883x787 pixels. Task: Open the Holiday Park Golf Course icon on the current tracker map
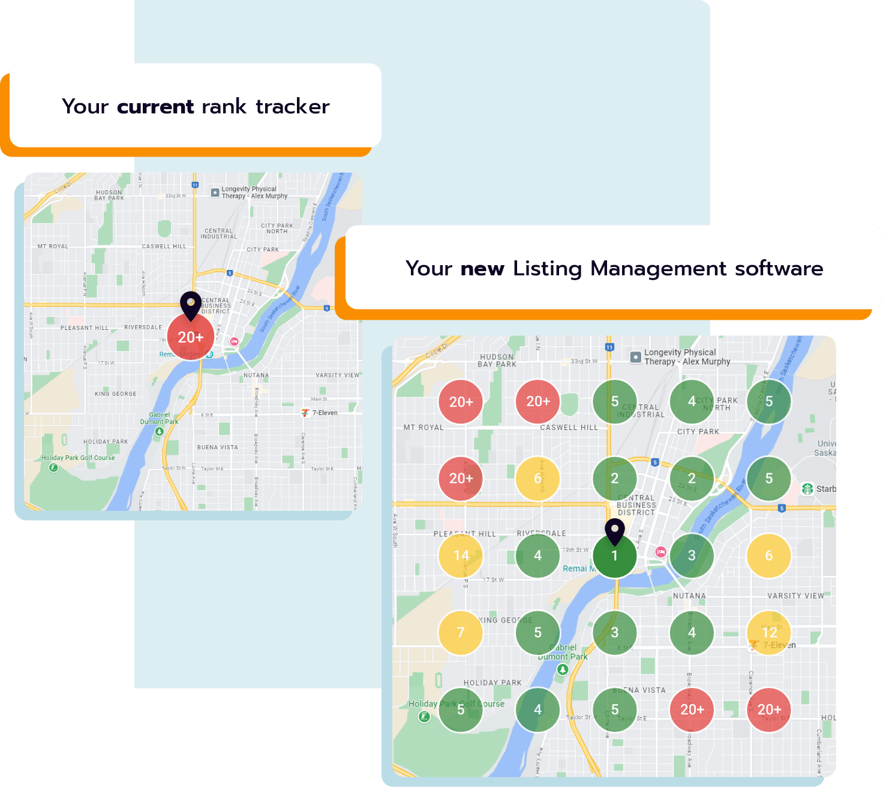tap(53, 467)
